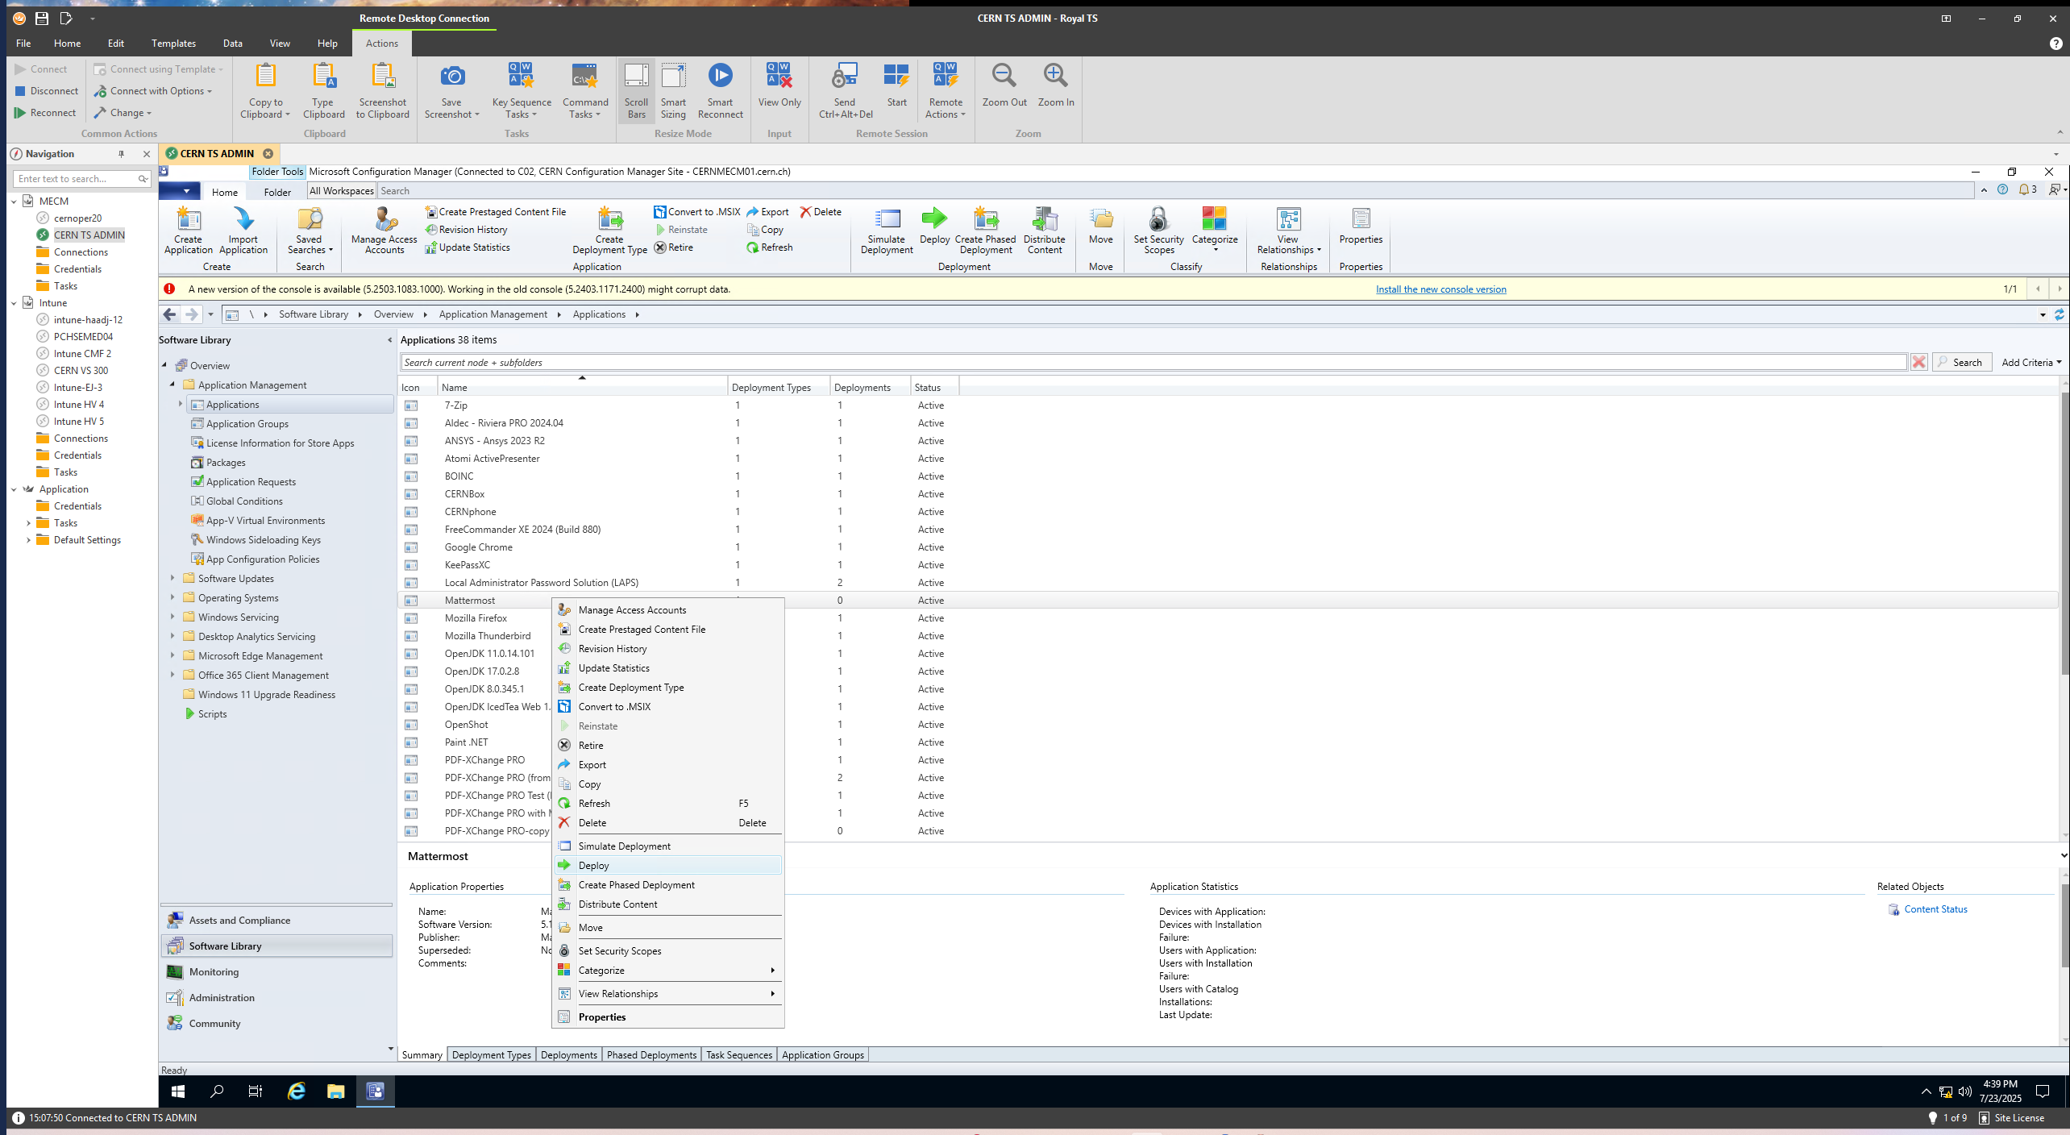This screenshot has height=1135, width=2070.
Task: Click Create Phased Deployment ribbon icon
Action: (x=985, y=230)
